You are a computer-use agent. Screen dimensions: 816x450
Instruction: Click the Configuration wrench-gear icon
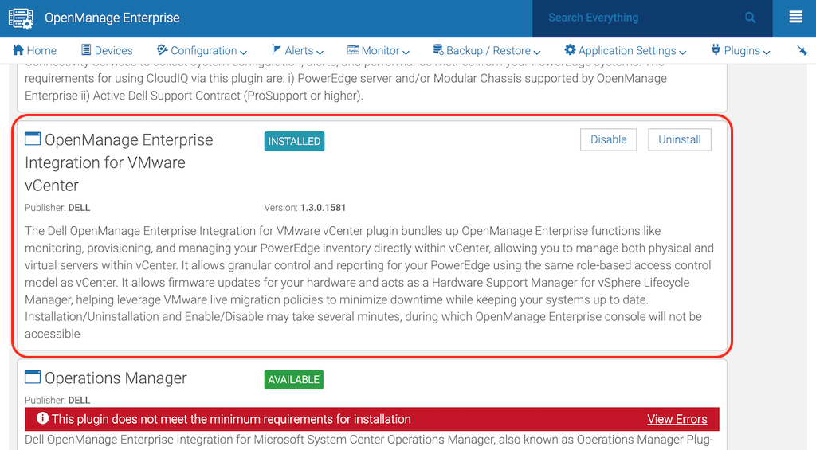(163, 50)
